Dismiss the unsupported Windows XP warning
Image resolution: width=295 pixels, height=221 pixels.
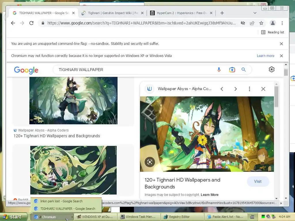coord(281,56)
